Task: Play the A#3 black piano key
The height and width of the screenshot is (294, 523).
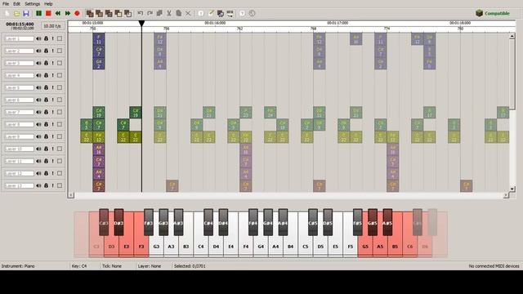Action: point(178,222)
